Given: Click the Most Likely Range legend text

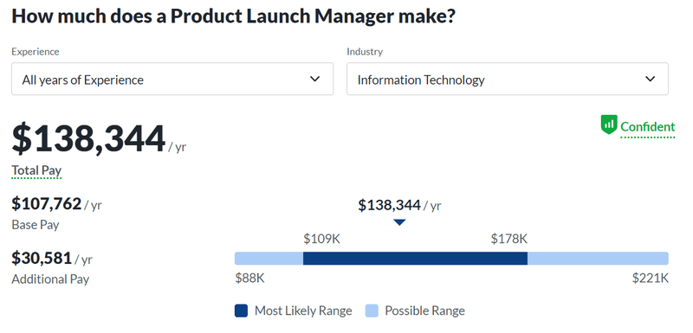Looking at the screenshot, I should [303, 311].
